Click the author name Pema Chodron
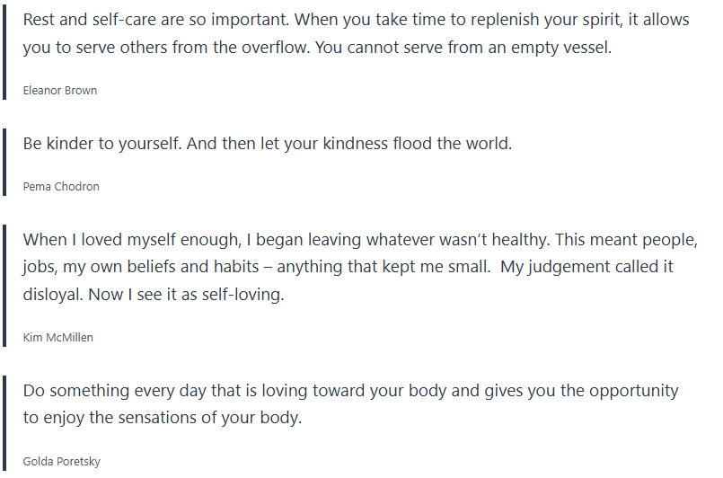The image size is (723, 478). [61, 187]
